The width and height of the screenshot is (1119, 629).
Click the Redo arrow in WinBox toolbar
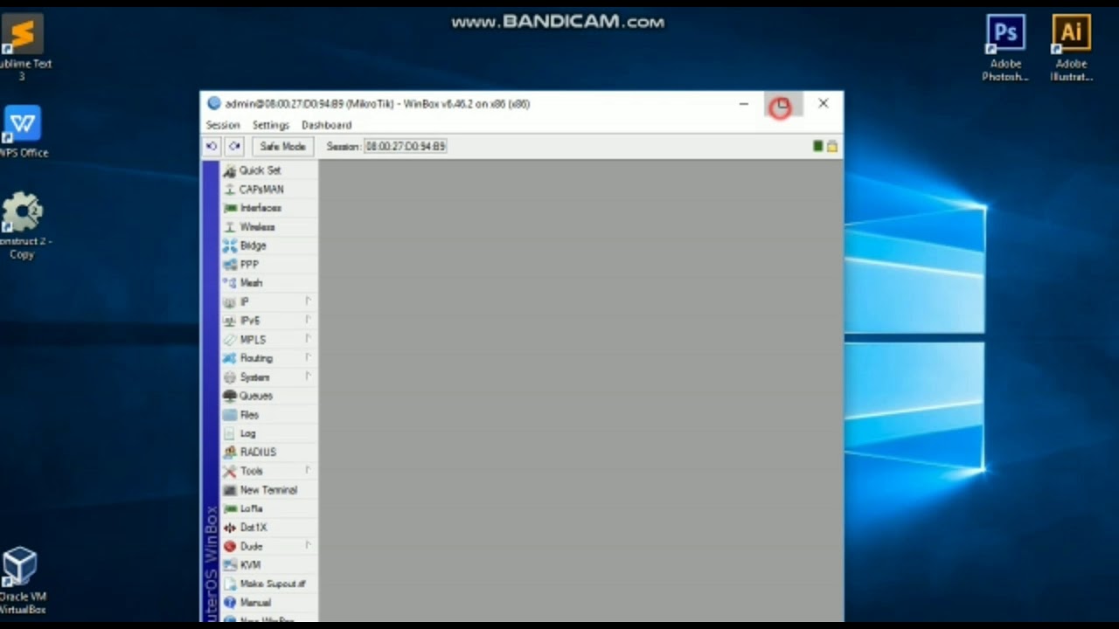pos(234,147)
